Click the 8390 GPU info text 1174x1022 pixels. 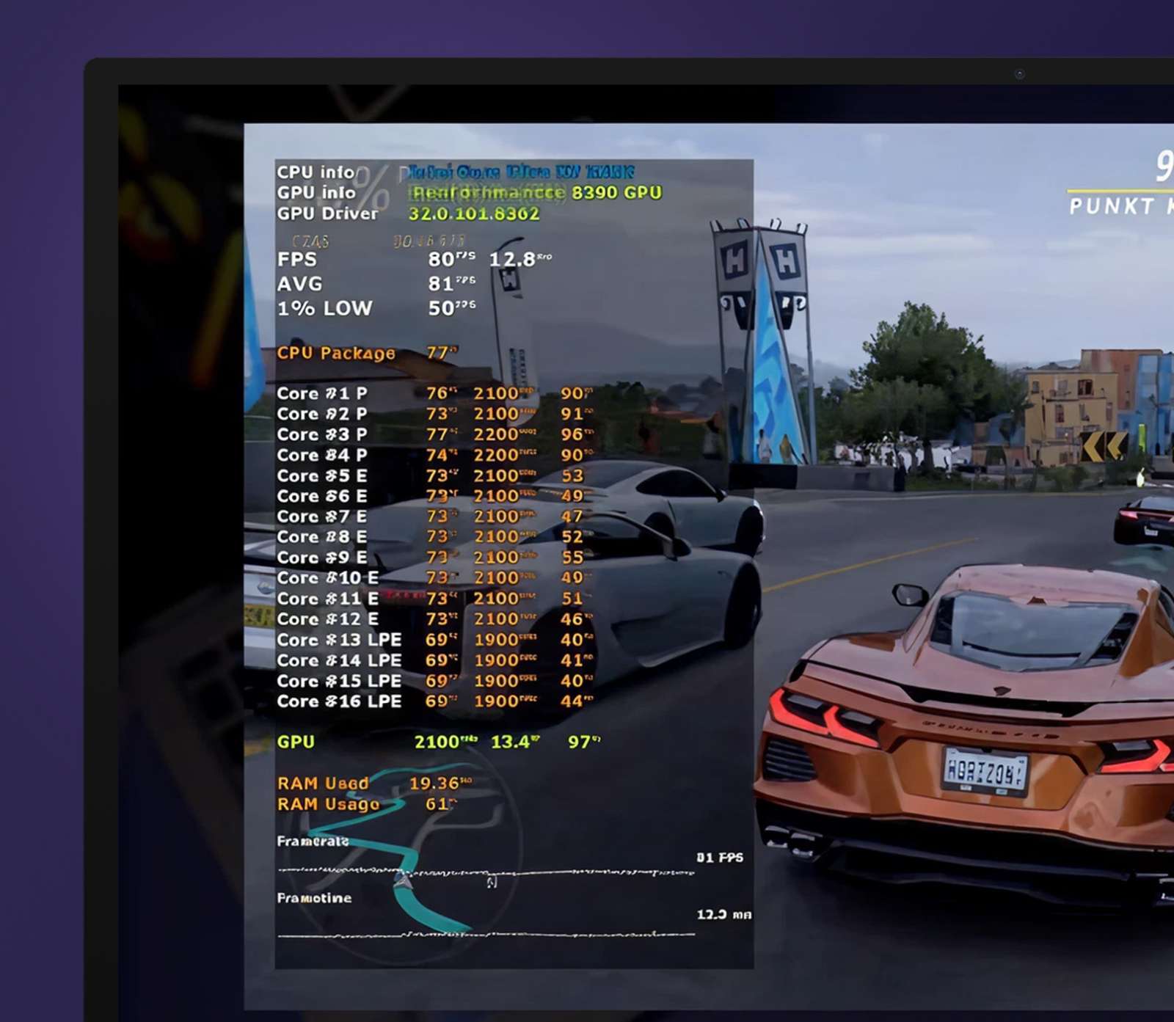point(616,192)
